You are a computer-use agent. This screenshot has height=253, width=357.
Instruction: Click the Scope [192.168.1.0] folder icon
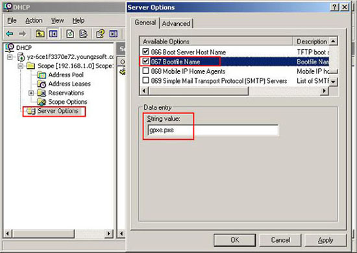click(31, 66)
